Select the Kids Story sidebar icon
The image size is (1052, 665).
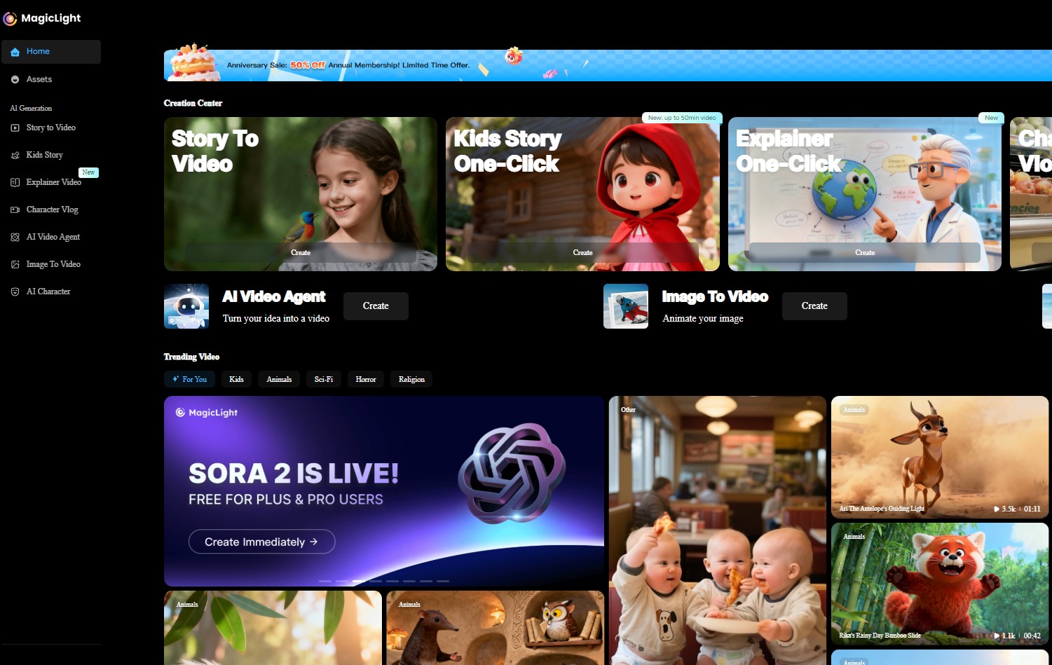coord(15,155)
